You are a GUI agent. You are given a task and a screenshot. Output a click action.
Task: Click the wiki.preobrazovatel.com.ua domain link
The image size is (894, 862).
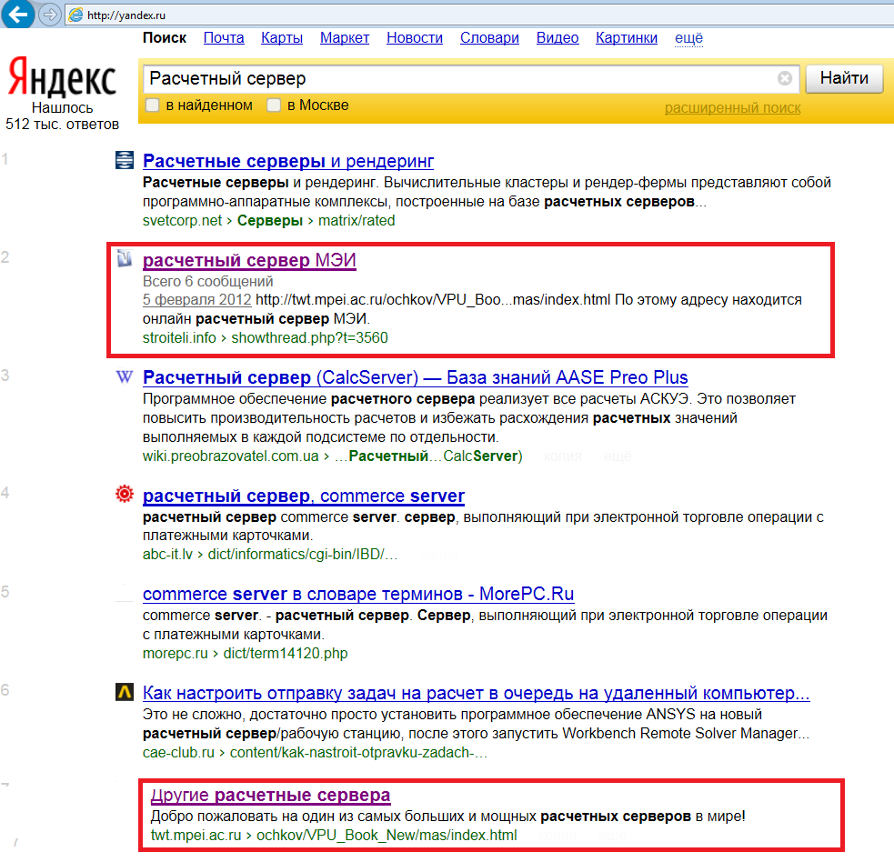[x=230, y=456]
